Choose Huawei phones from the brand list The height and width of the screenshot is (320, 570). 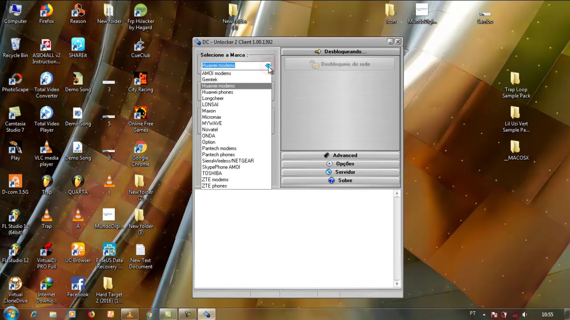pos(236,92)
